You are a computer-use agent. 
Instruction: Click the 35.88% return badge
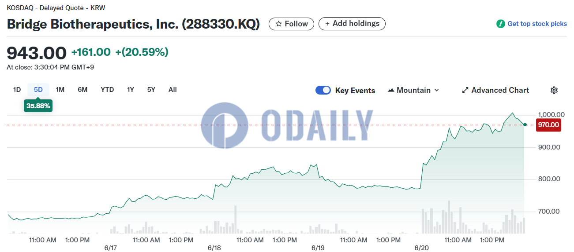[x=38, y=106]
